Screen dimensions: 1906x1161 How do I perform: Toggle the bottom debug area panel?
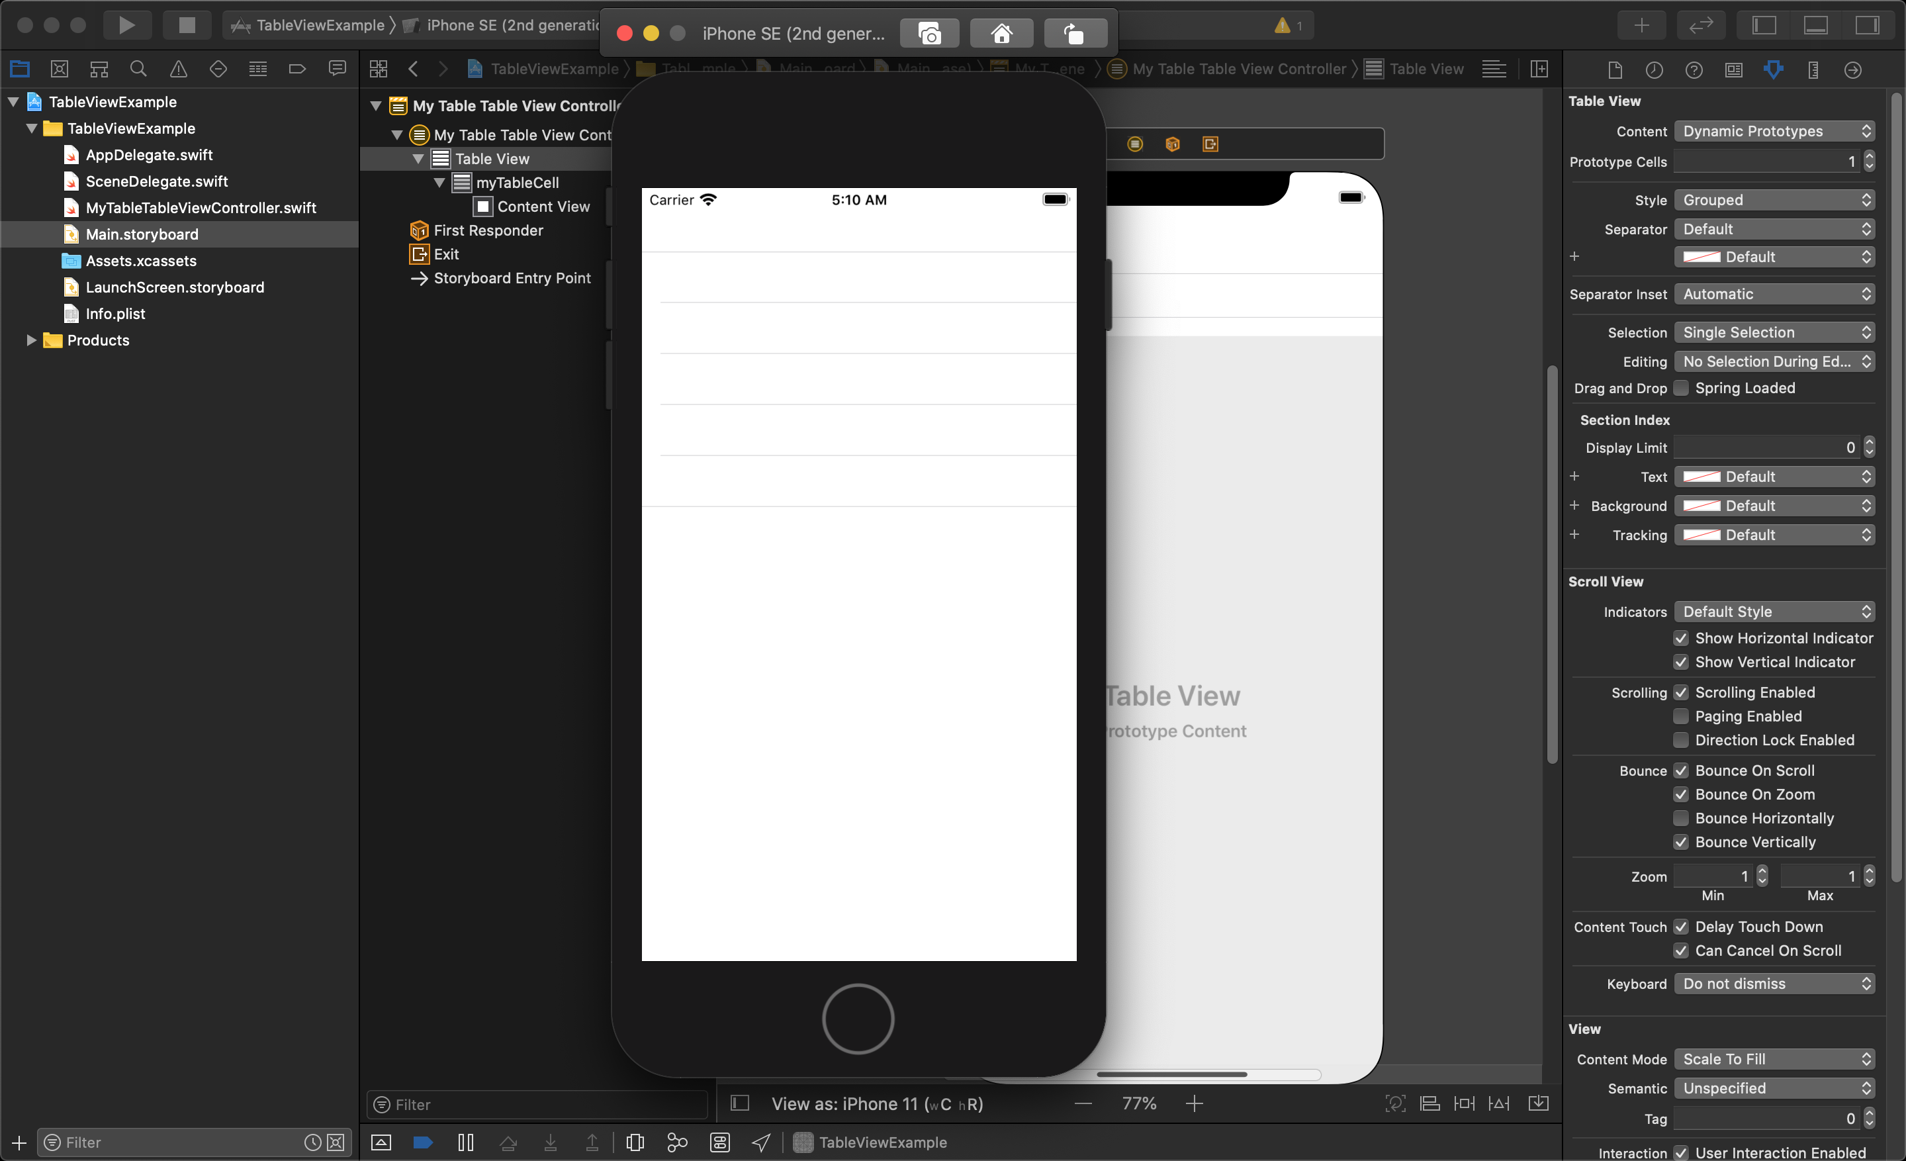point(1815,26)
